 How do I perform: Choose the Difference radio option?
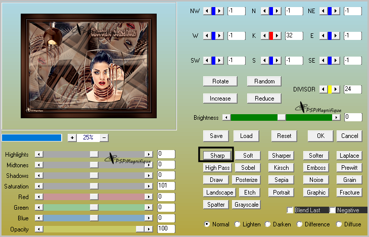pyautogui.click(x=299, y=224)
